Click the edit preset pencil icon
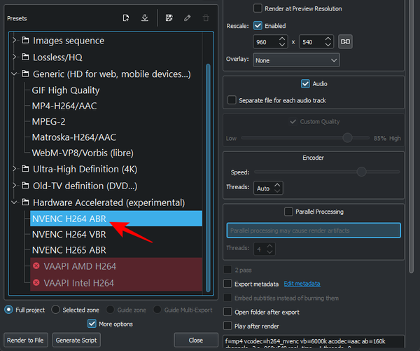 click(x=187, y=18)
